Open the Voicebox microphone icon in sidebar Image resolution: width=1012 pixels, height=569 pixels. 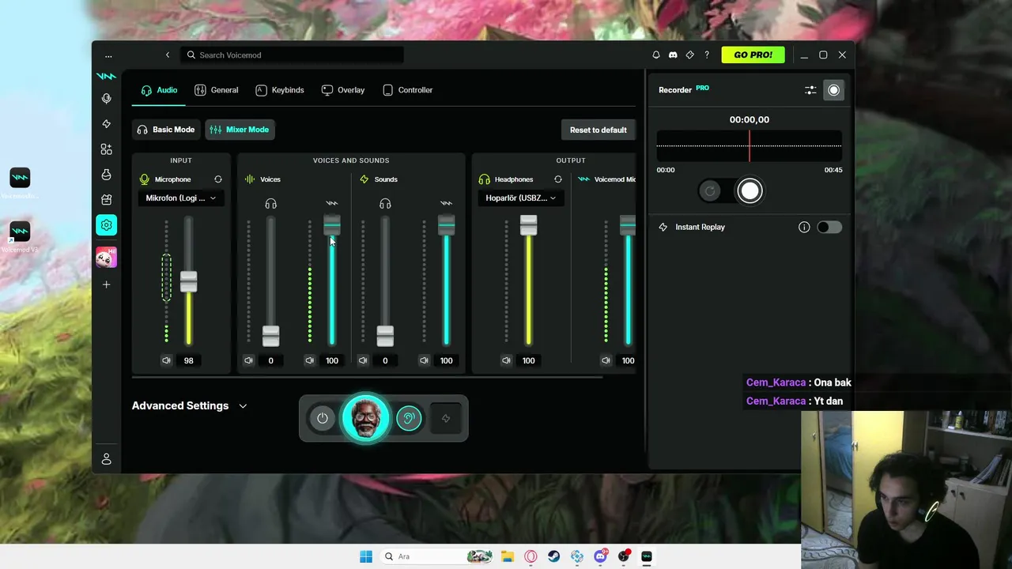[x=106, y=98]
